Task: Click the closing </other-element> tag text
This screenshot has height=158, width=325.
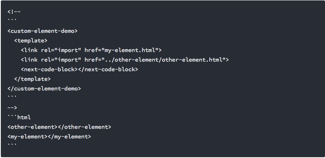Action: click(84, 127)
